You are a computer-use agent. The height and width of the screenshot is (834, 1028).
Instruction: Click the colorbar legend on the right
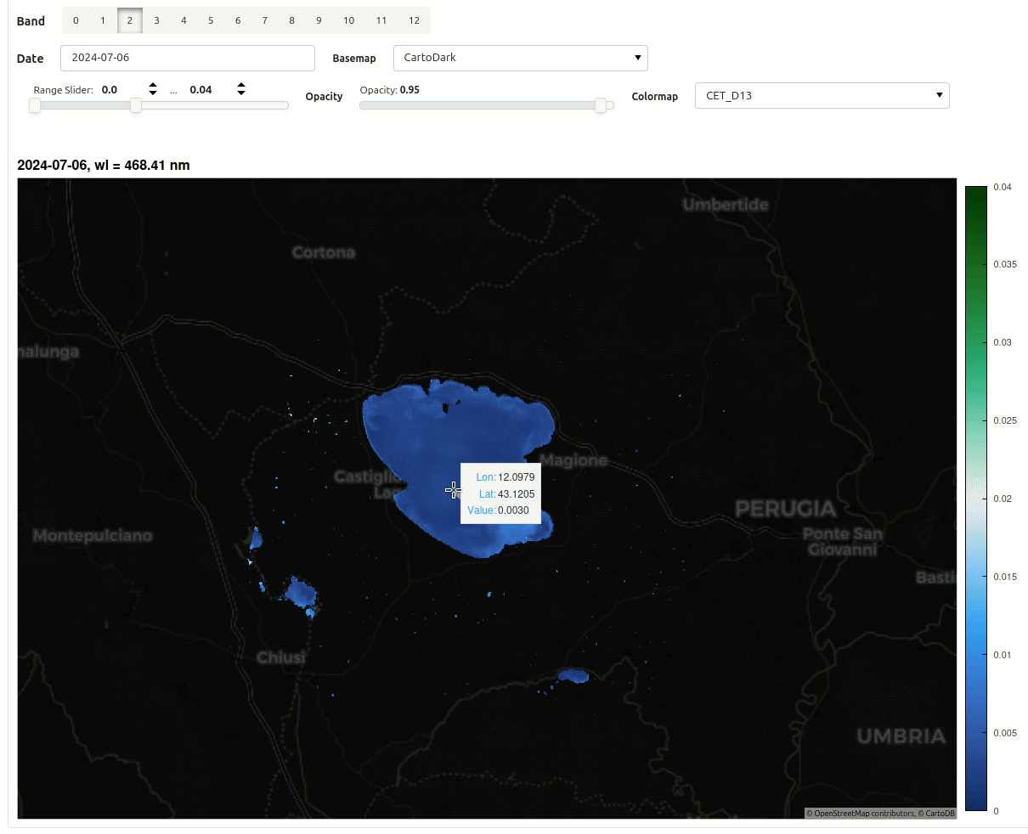[976, 498]
